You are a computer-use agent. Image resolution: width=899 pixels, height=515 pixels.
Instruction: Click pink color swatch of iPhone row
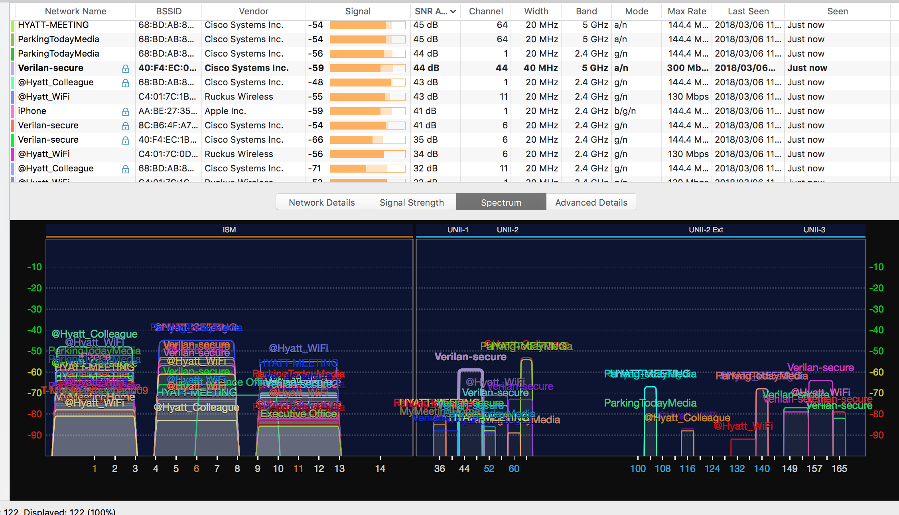coord(12,111)
